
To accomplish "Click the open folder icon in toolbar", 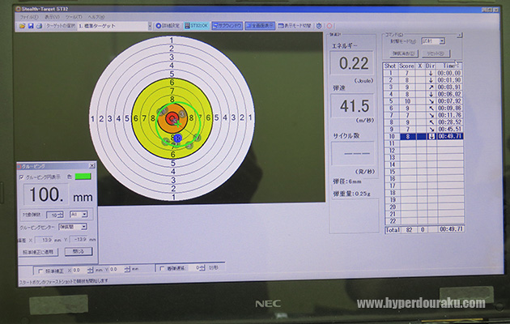I will [22, 26].
